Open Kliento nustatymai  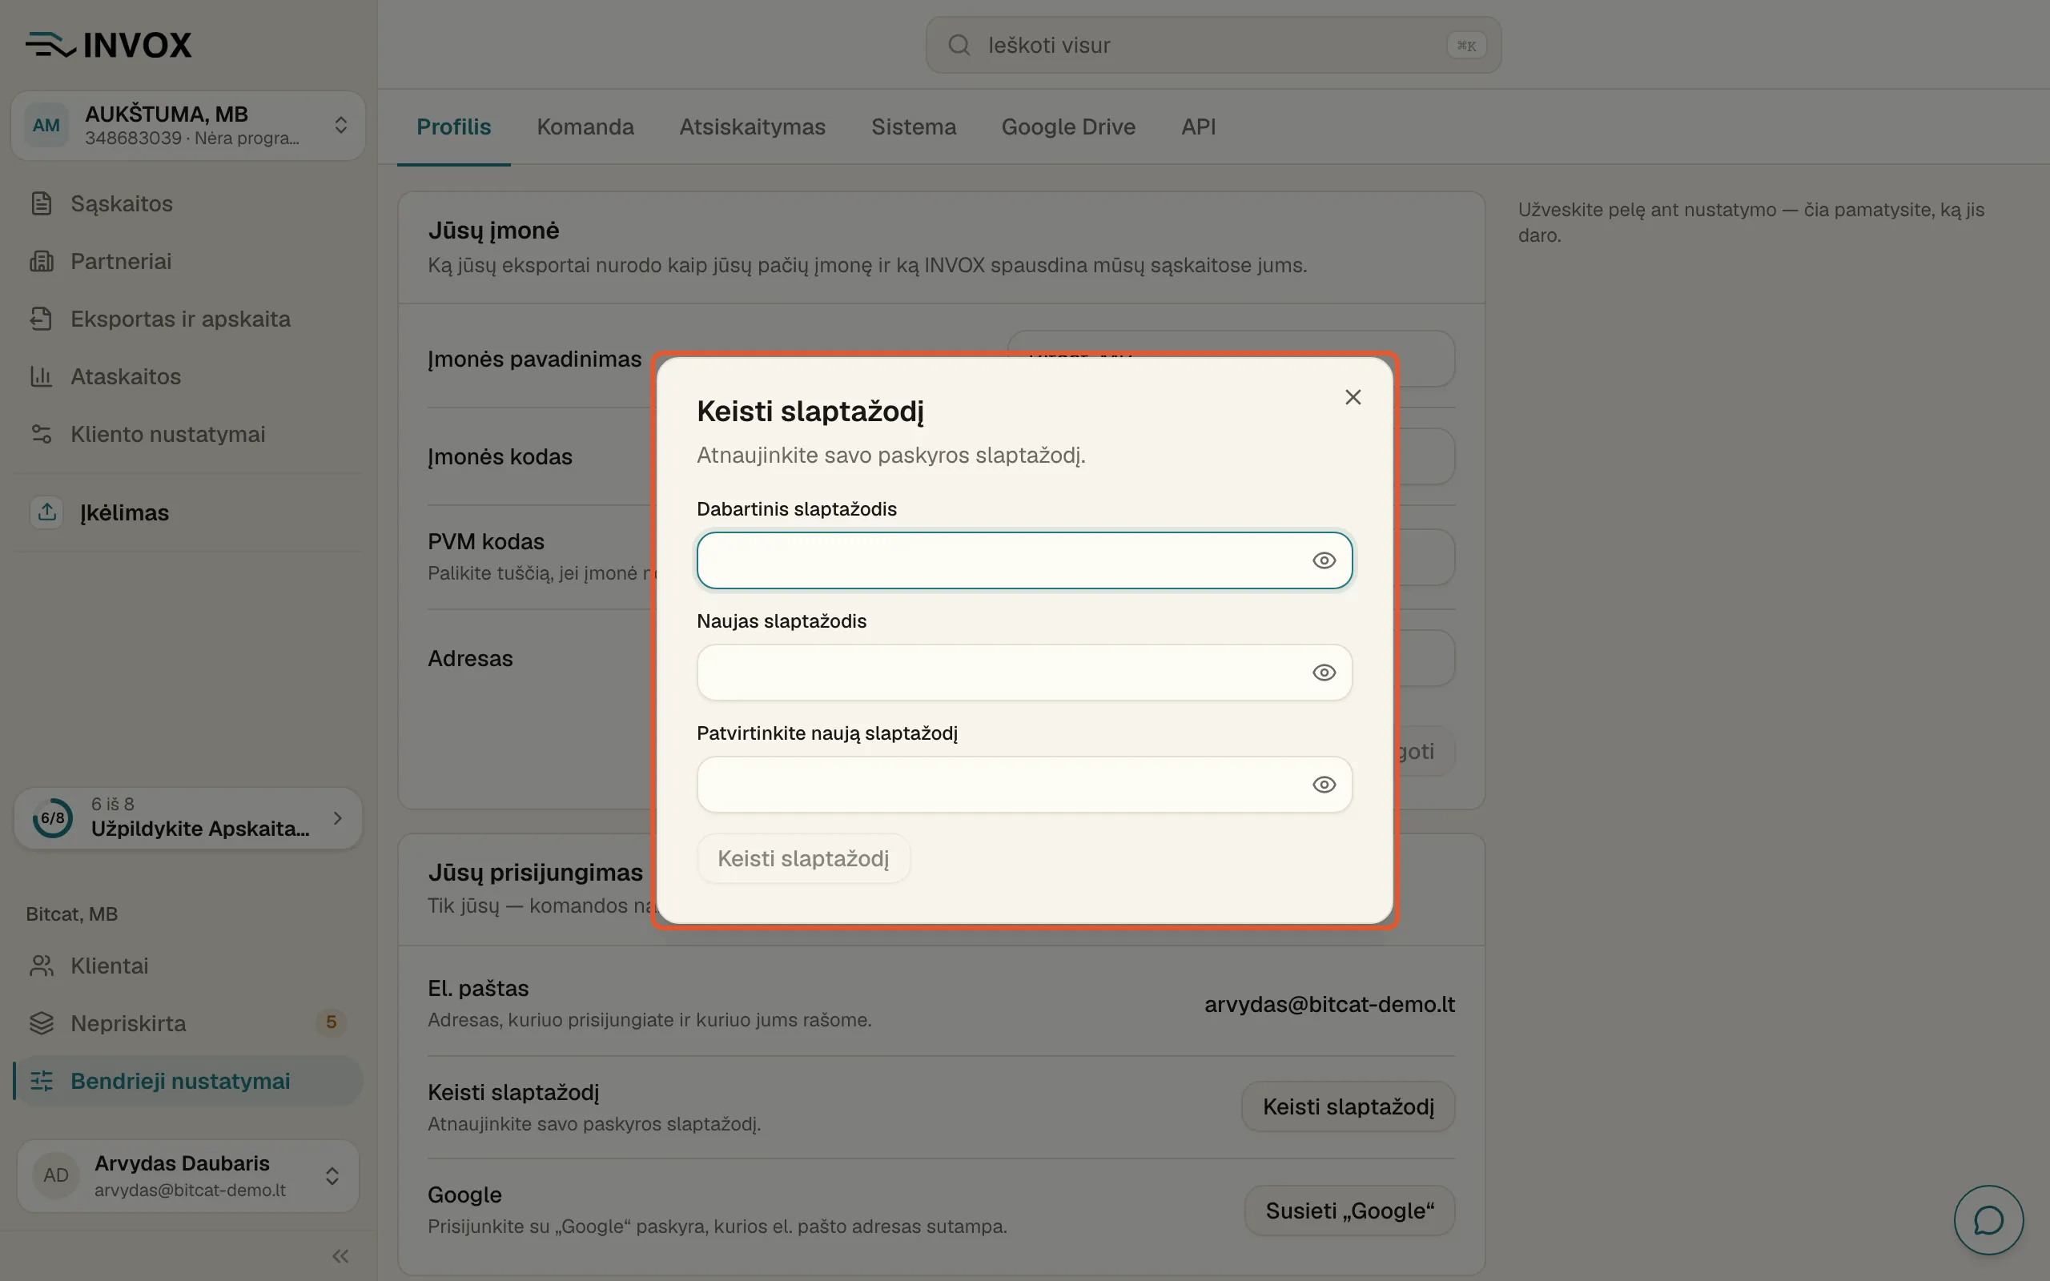point(188,434)
